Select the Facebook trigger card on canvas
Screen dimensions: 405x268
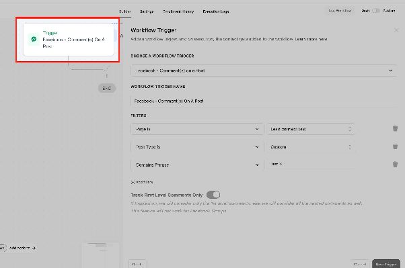69,40
